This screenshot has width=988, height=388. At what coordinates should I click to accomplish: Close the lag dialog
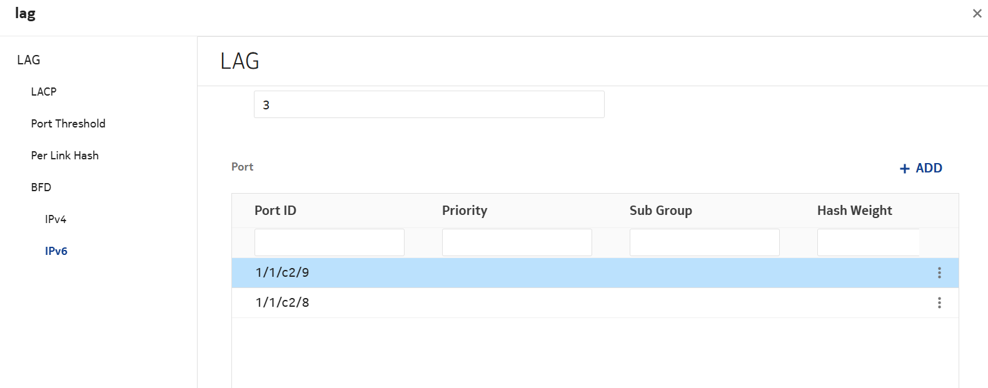tap(977, 13)
